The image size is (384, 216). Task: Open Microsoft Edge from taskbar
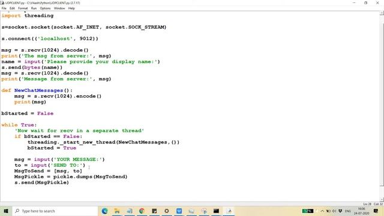click(105, 211)
